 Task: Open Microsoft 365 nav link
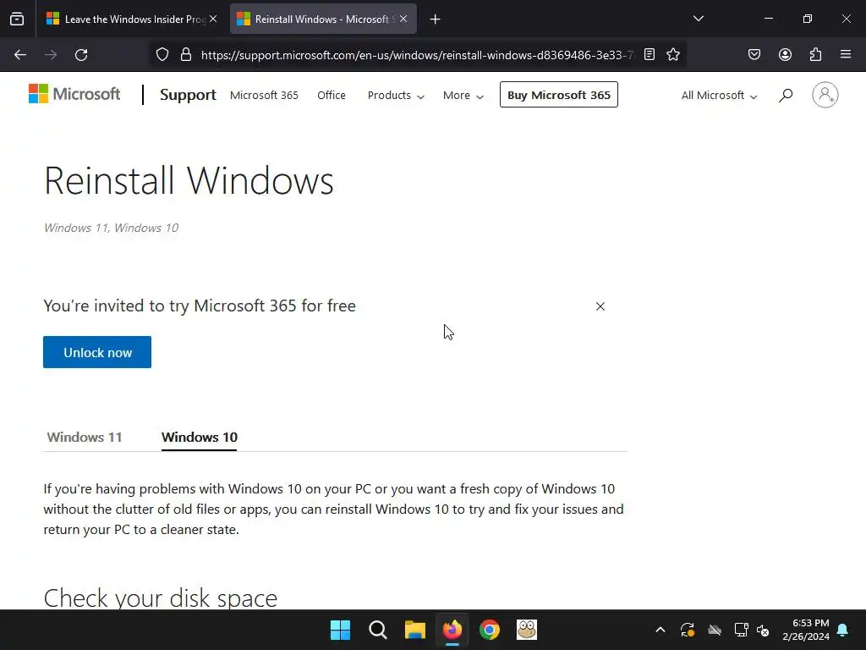tap(264, 95)
